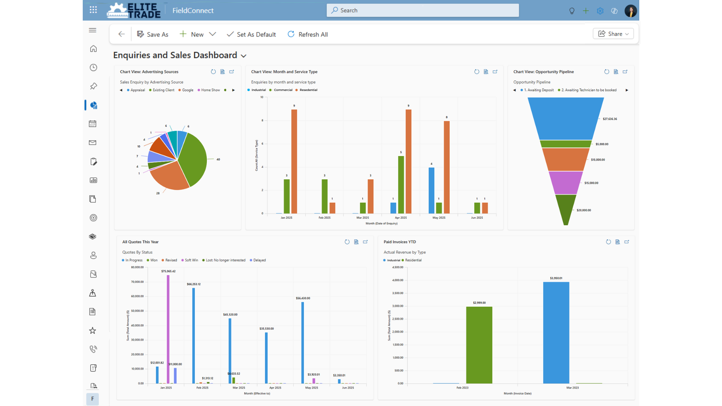The height and width of the screenshot is (406, 722).
Task: Open the Share dropdown
Action: [x=613, y=34]
